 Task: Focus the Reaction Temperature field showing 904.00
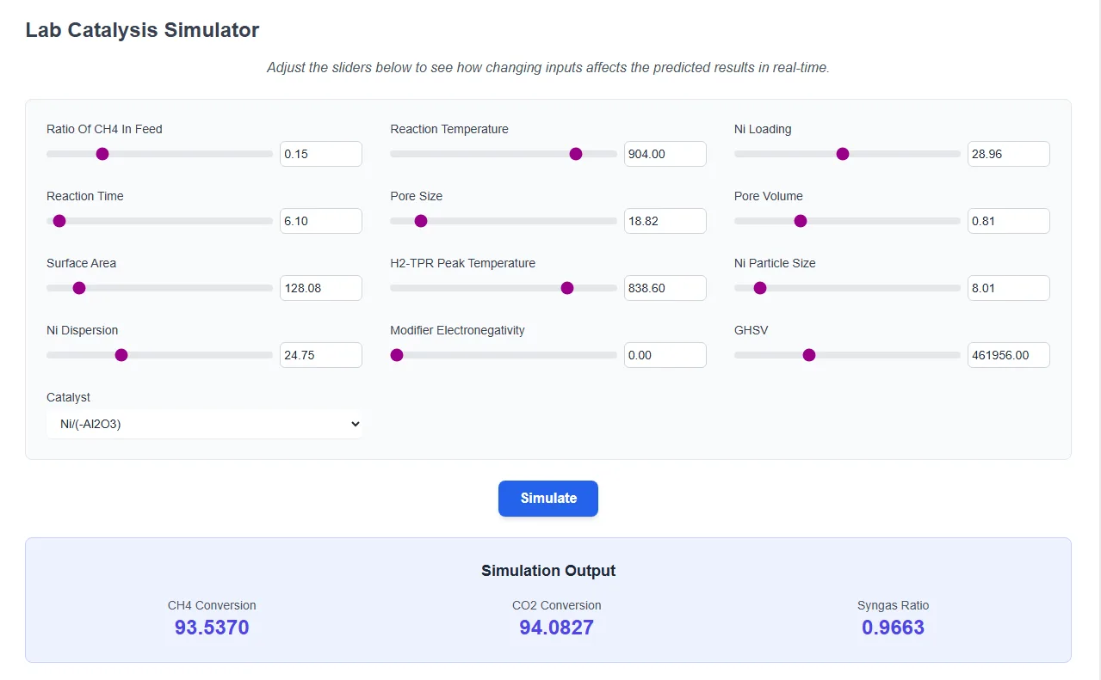pyautogui.click(x=665, y=154)
